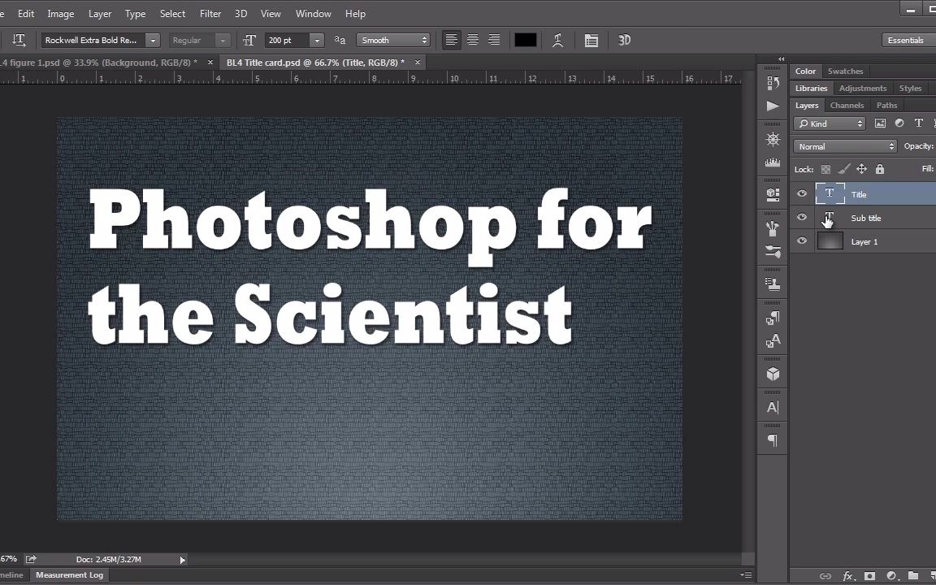Viewport: 936px width, 585px height.
Task: Add a layer mask to Title layer
Action: click(x=870, y=577)
